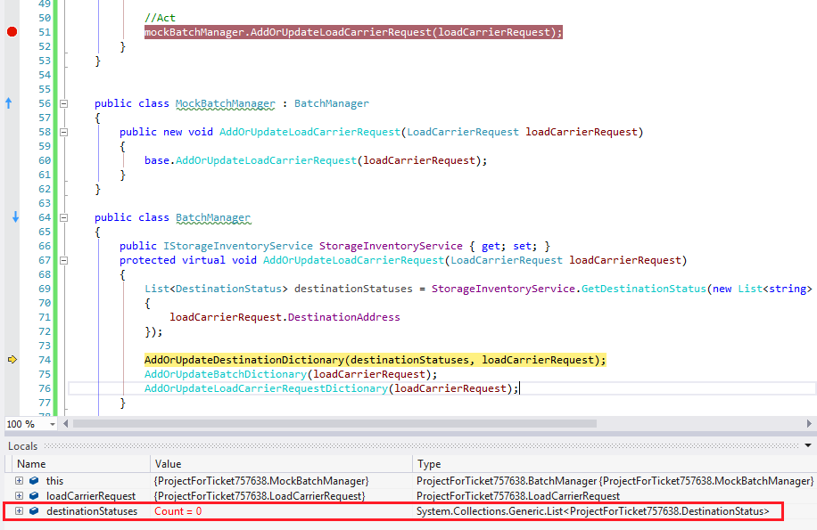Click the yellow current-statement arrow on line 74
The width and height of the screenshot is (817, 530).
click(x=12, y=360)
